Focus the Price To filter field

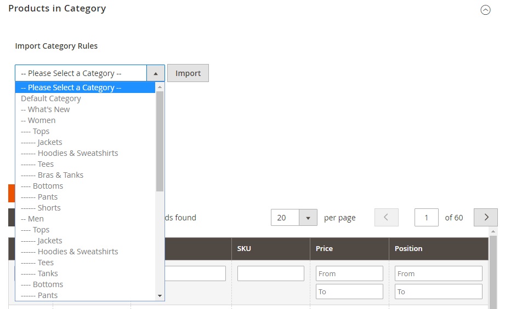click(x=349, y=291)
